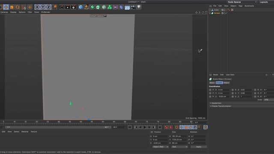This screenshot has height=154, width=274.
Task: Select Cube object in Object Manager
Action: (x=216, y=10)
